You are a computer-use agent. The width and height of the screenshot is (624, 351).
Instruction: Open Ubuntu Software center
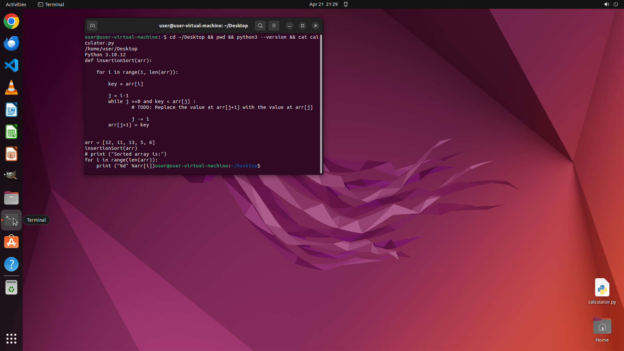(x=11, y=242)
